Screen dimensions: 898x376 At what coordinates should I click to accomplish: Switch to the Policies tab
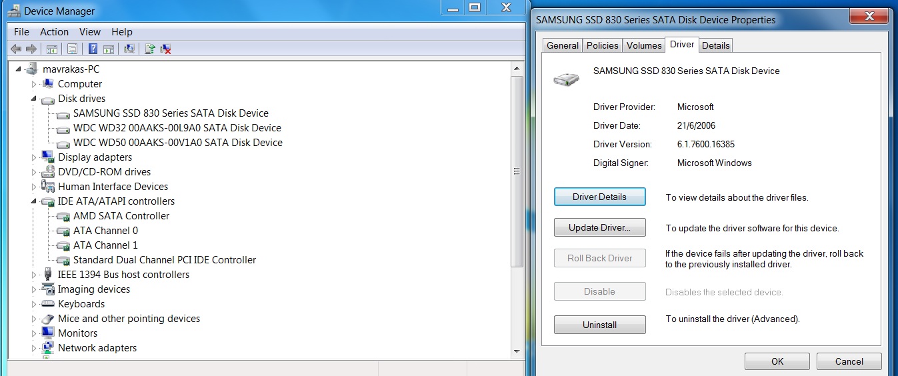point(603,45)
